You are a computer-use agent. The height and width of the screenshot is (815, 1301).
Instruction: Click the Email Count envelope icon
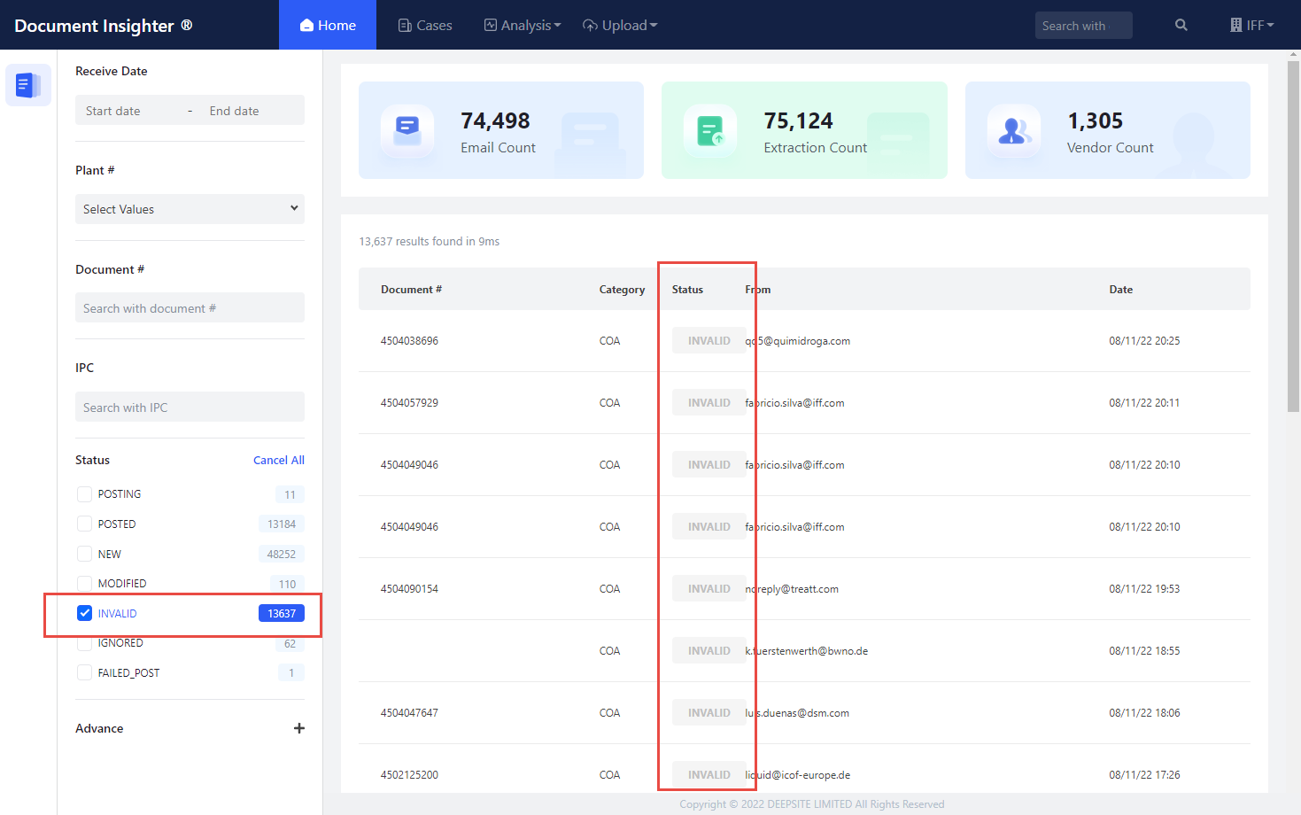407,130
